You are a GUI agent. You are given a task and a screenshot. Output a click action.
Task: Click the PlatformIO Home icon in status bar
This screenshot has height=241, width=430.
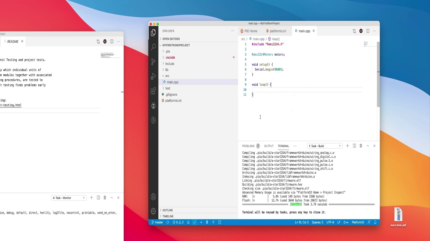188,222
